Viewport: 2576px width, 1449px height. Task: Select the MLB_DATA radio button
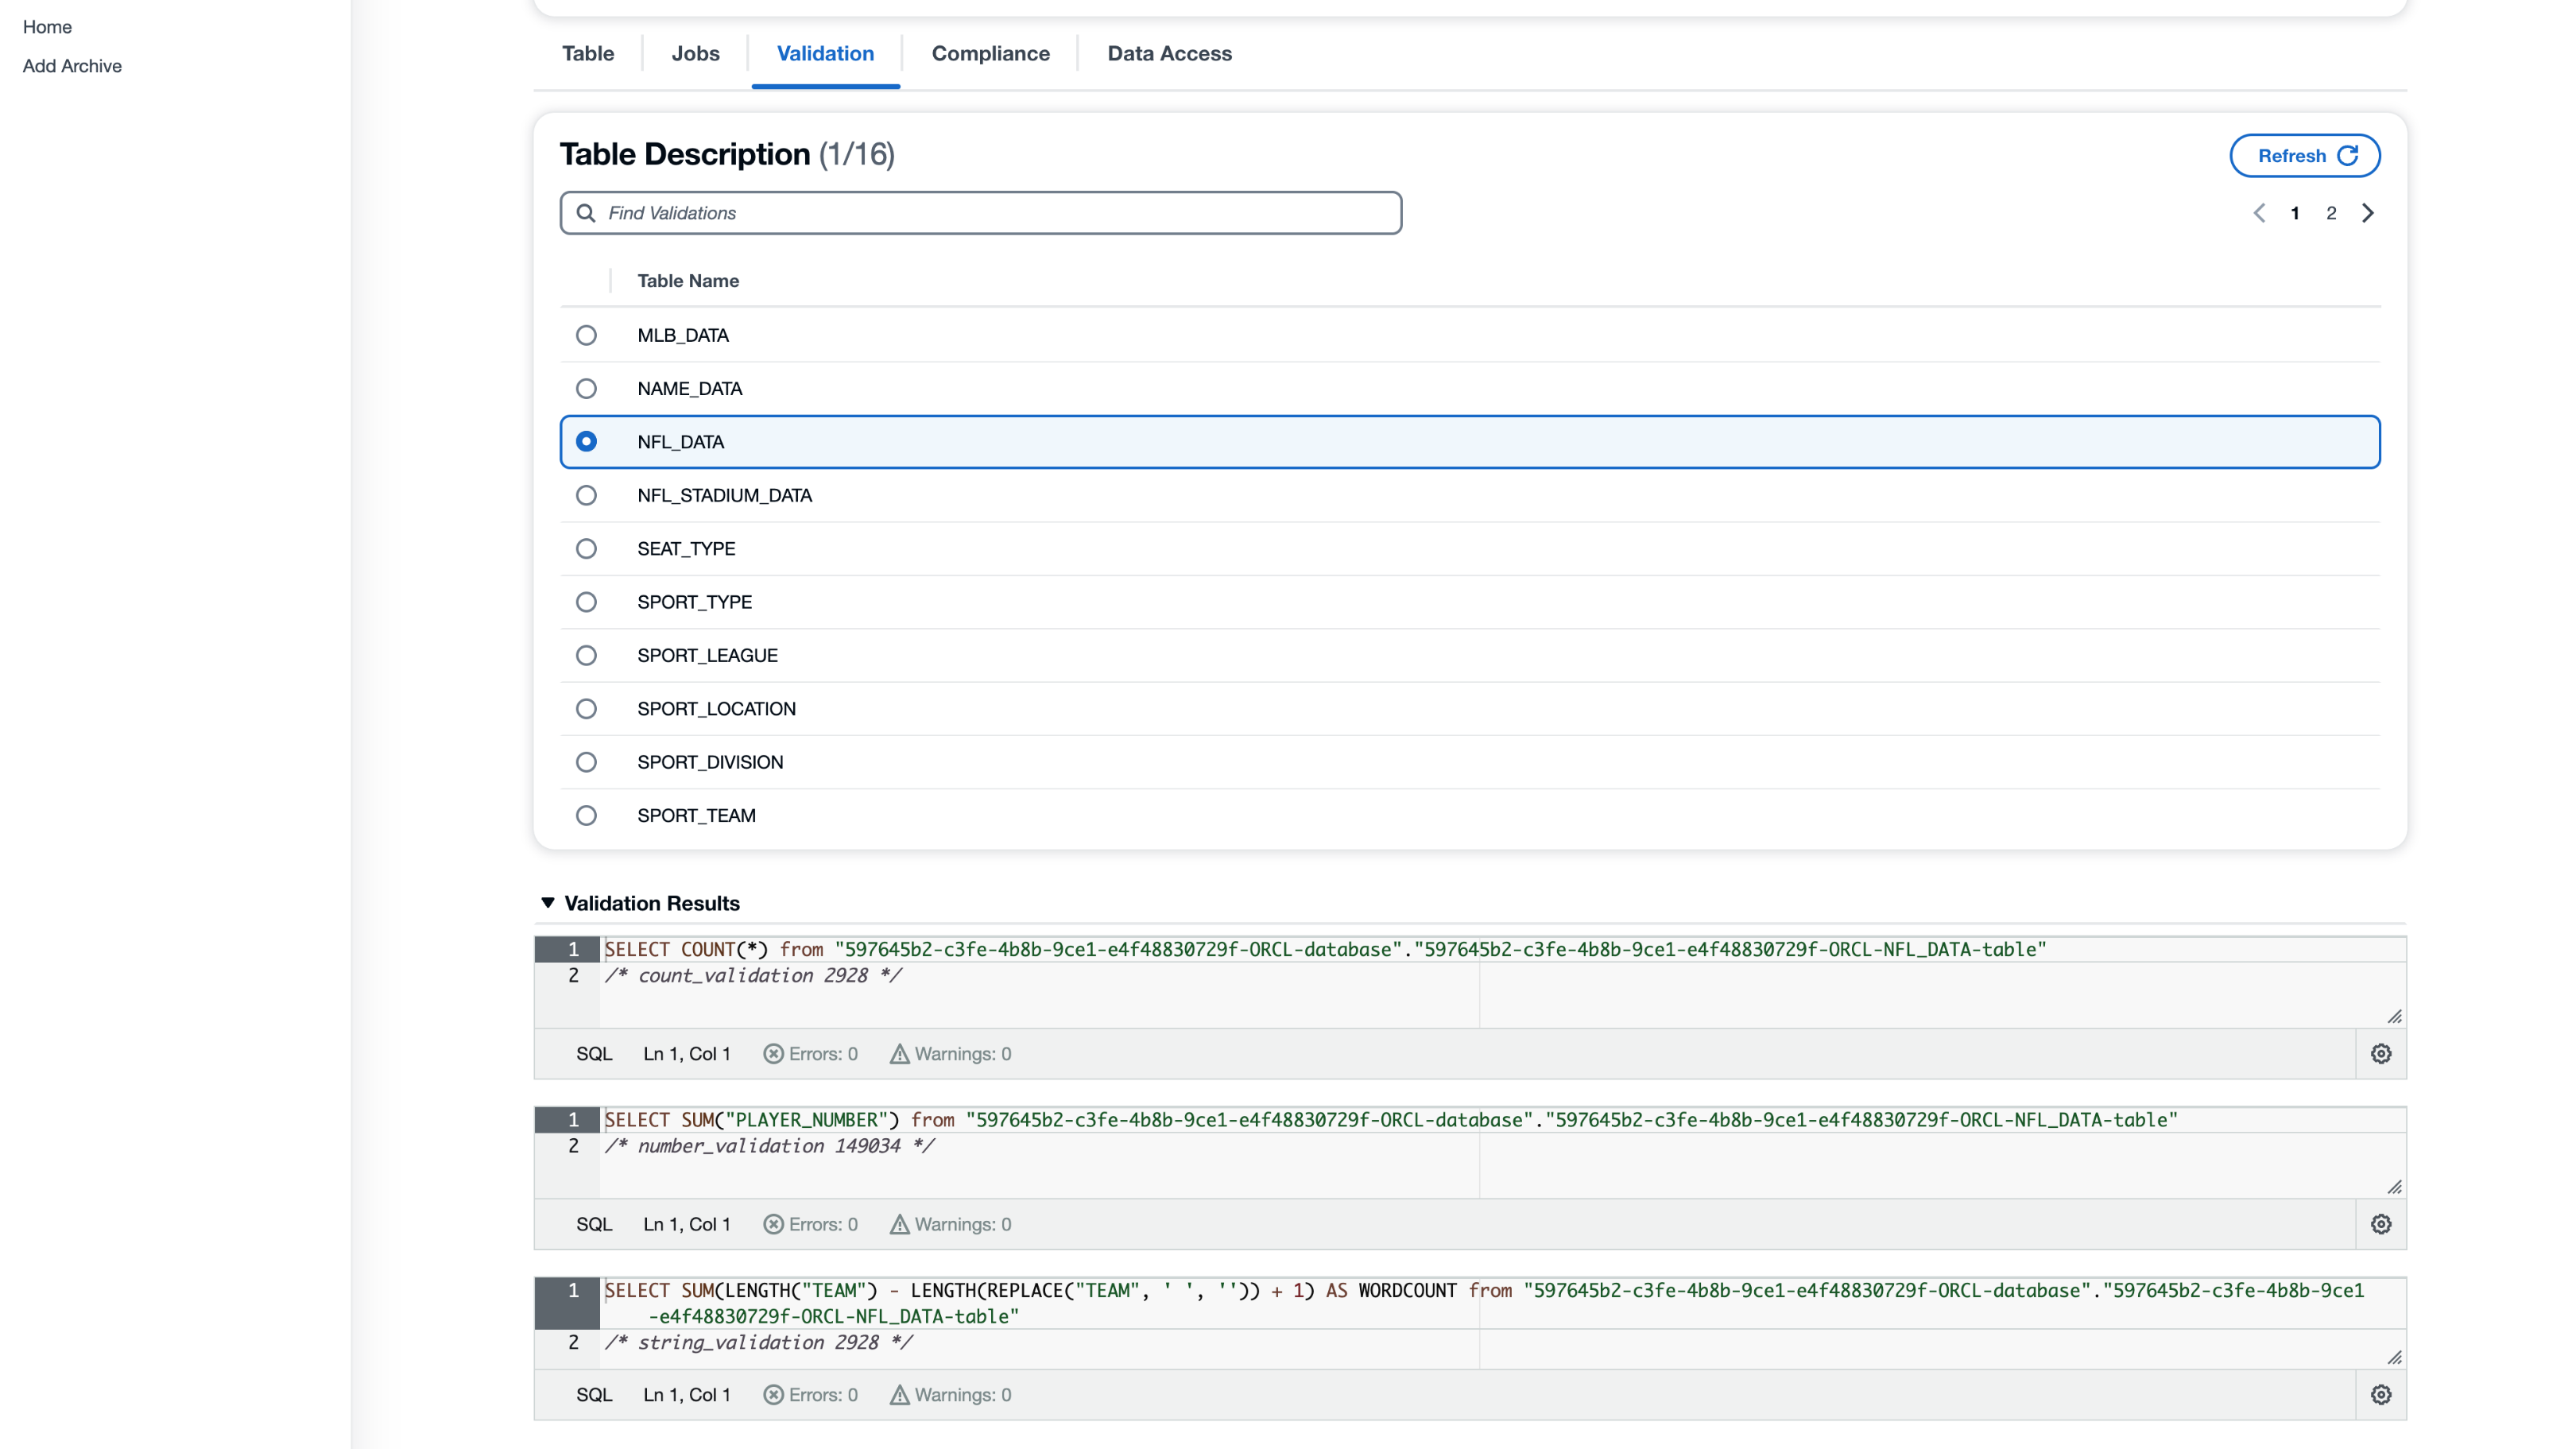click(x=586, y=335)
